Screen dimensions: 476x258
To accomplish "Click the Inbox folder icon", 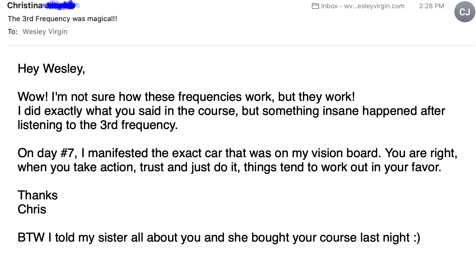I will 315,6.
